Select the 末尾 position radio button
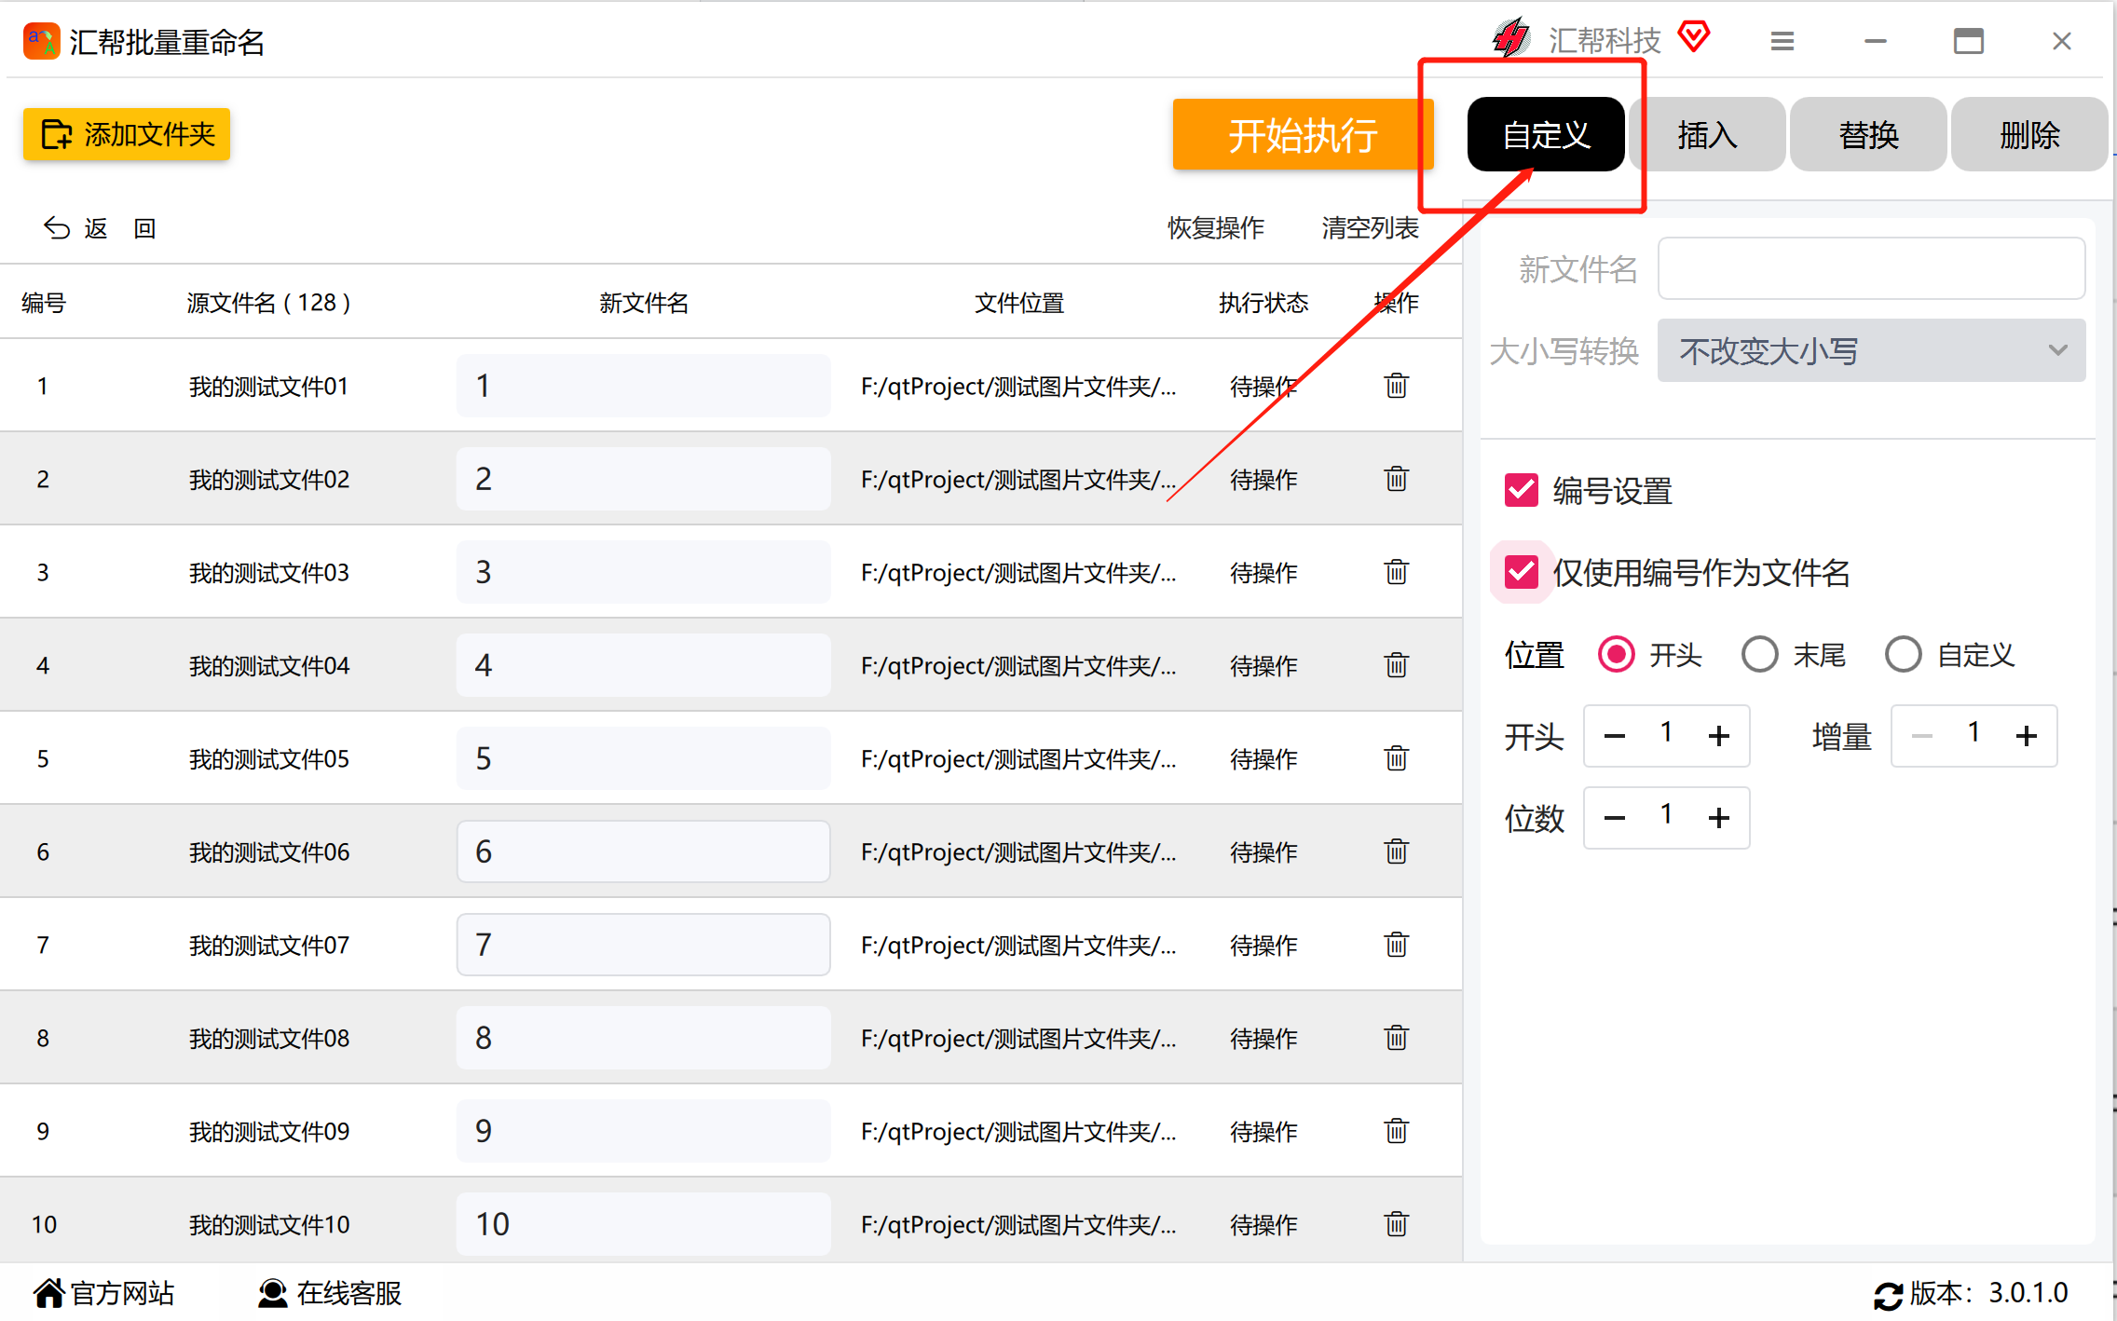Screen dimensions: 2117x1321 (1760, 654)
